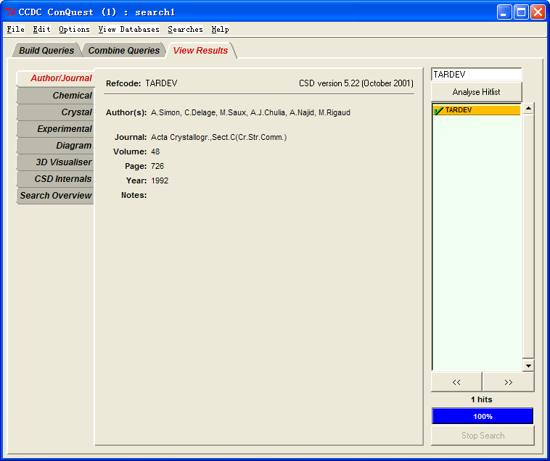Click the hitlist scrollbar down arrow

(x=528, y=366)
